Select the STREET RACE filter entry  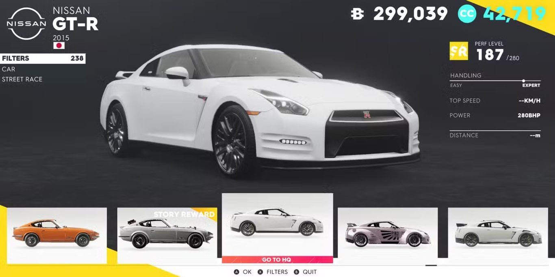22,79
